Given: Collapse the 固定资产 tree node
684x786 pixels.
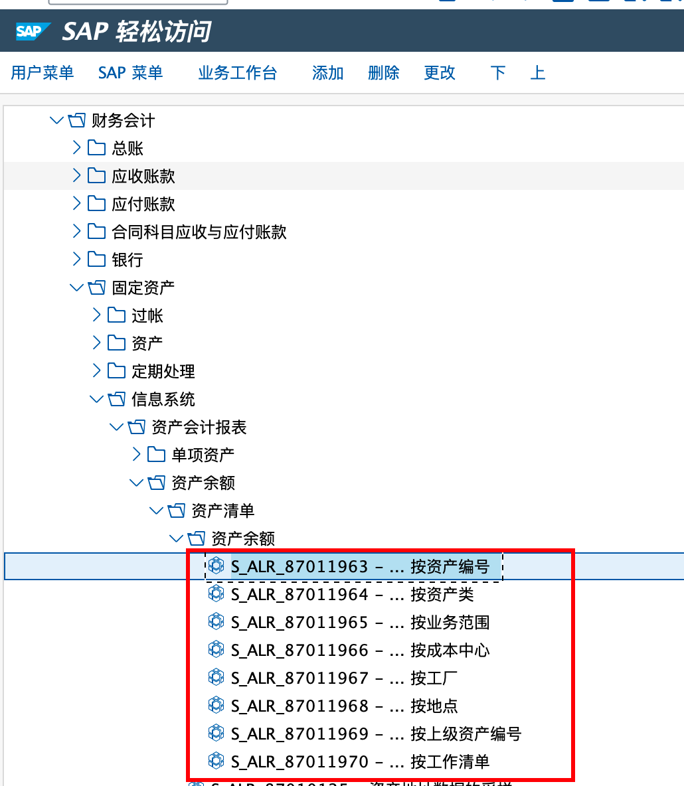Looking at the screenshot, I should (77, 287).
